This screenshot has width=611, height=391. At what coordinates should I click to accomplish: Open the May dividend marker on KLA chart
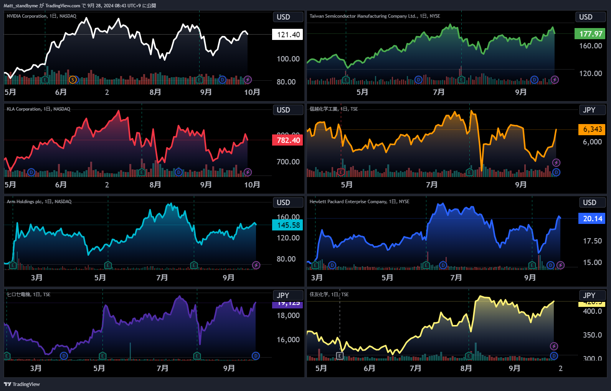click(x=31, y=172)
